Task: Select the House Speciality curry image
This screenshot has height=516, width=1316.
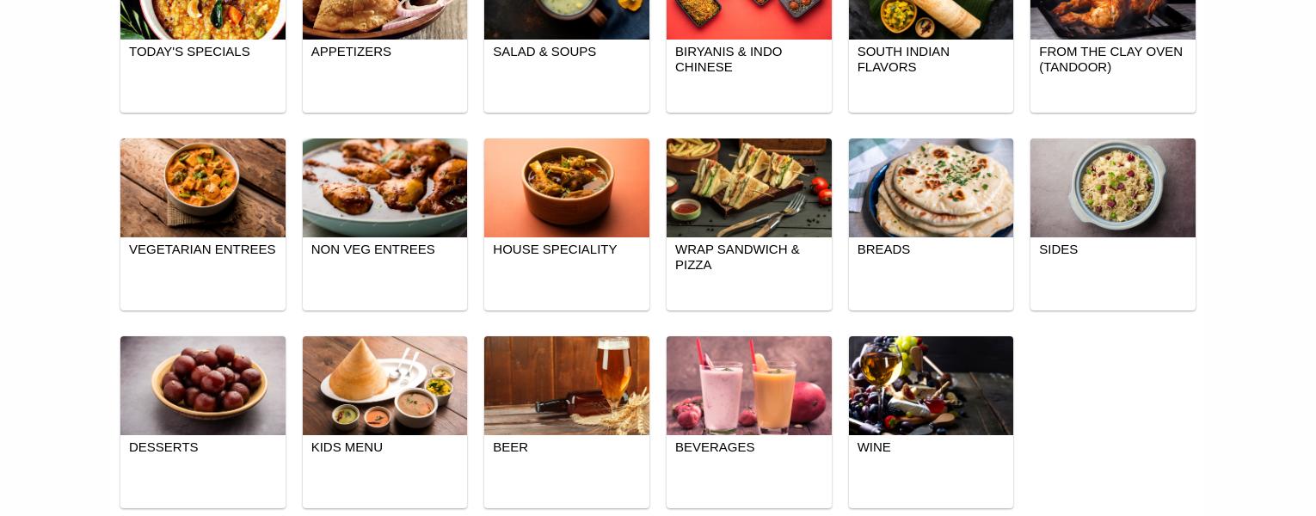Action: pos(567,187)
